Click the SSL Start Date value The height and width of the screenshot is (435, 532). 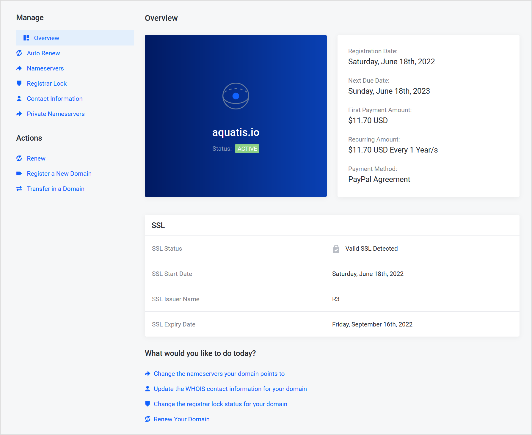[368, 274]
